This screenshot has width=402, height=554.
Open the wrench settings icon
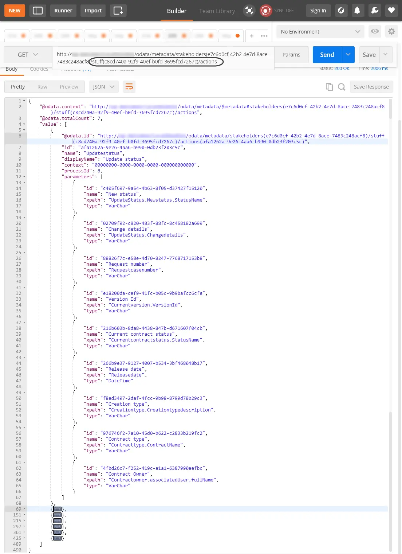coord(375,11)
